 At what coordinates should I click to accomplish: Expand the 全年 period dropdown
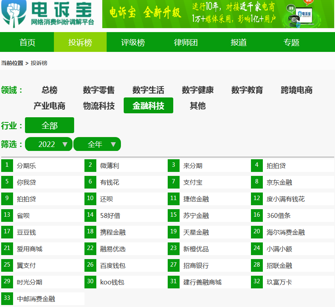(97, 144)
